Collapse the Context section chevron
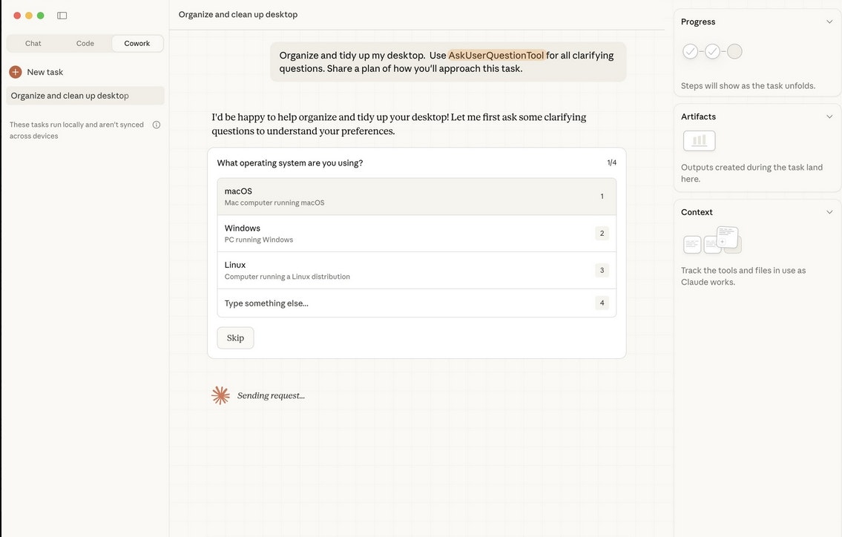The height and width of the screenshot is (537, 842). (x=829, y=212)
